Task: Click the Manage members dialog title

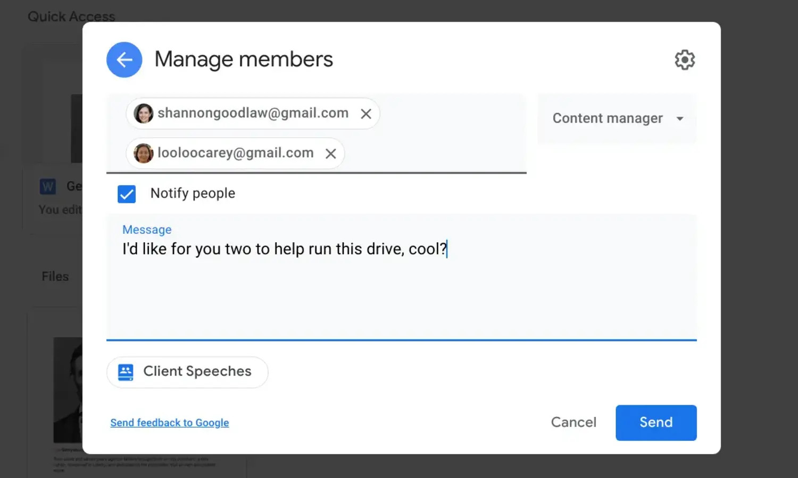Action: 244,59
